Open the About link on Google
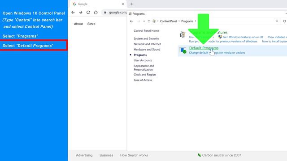The image size is (287, 161). (78, 24)
